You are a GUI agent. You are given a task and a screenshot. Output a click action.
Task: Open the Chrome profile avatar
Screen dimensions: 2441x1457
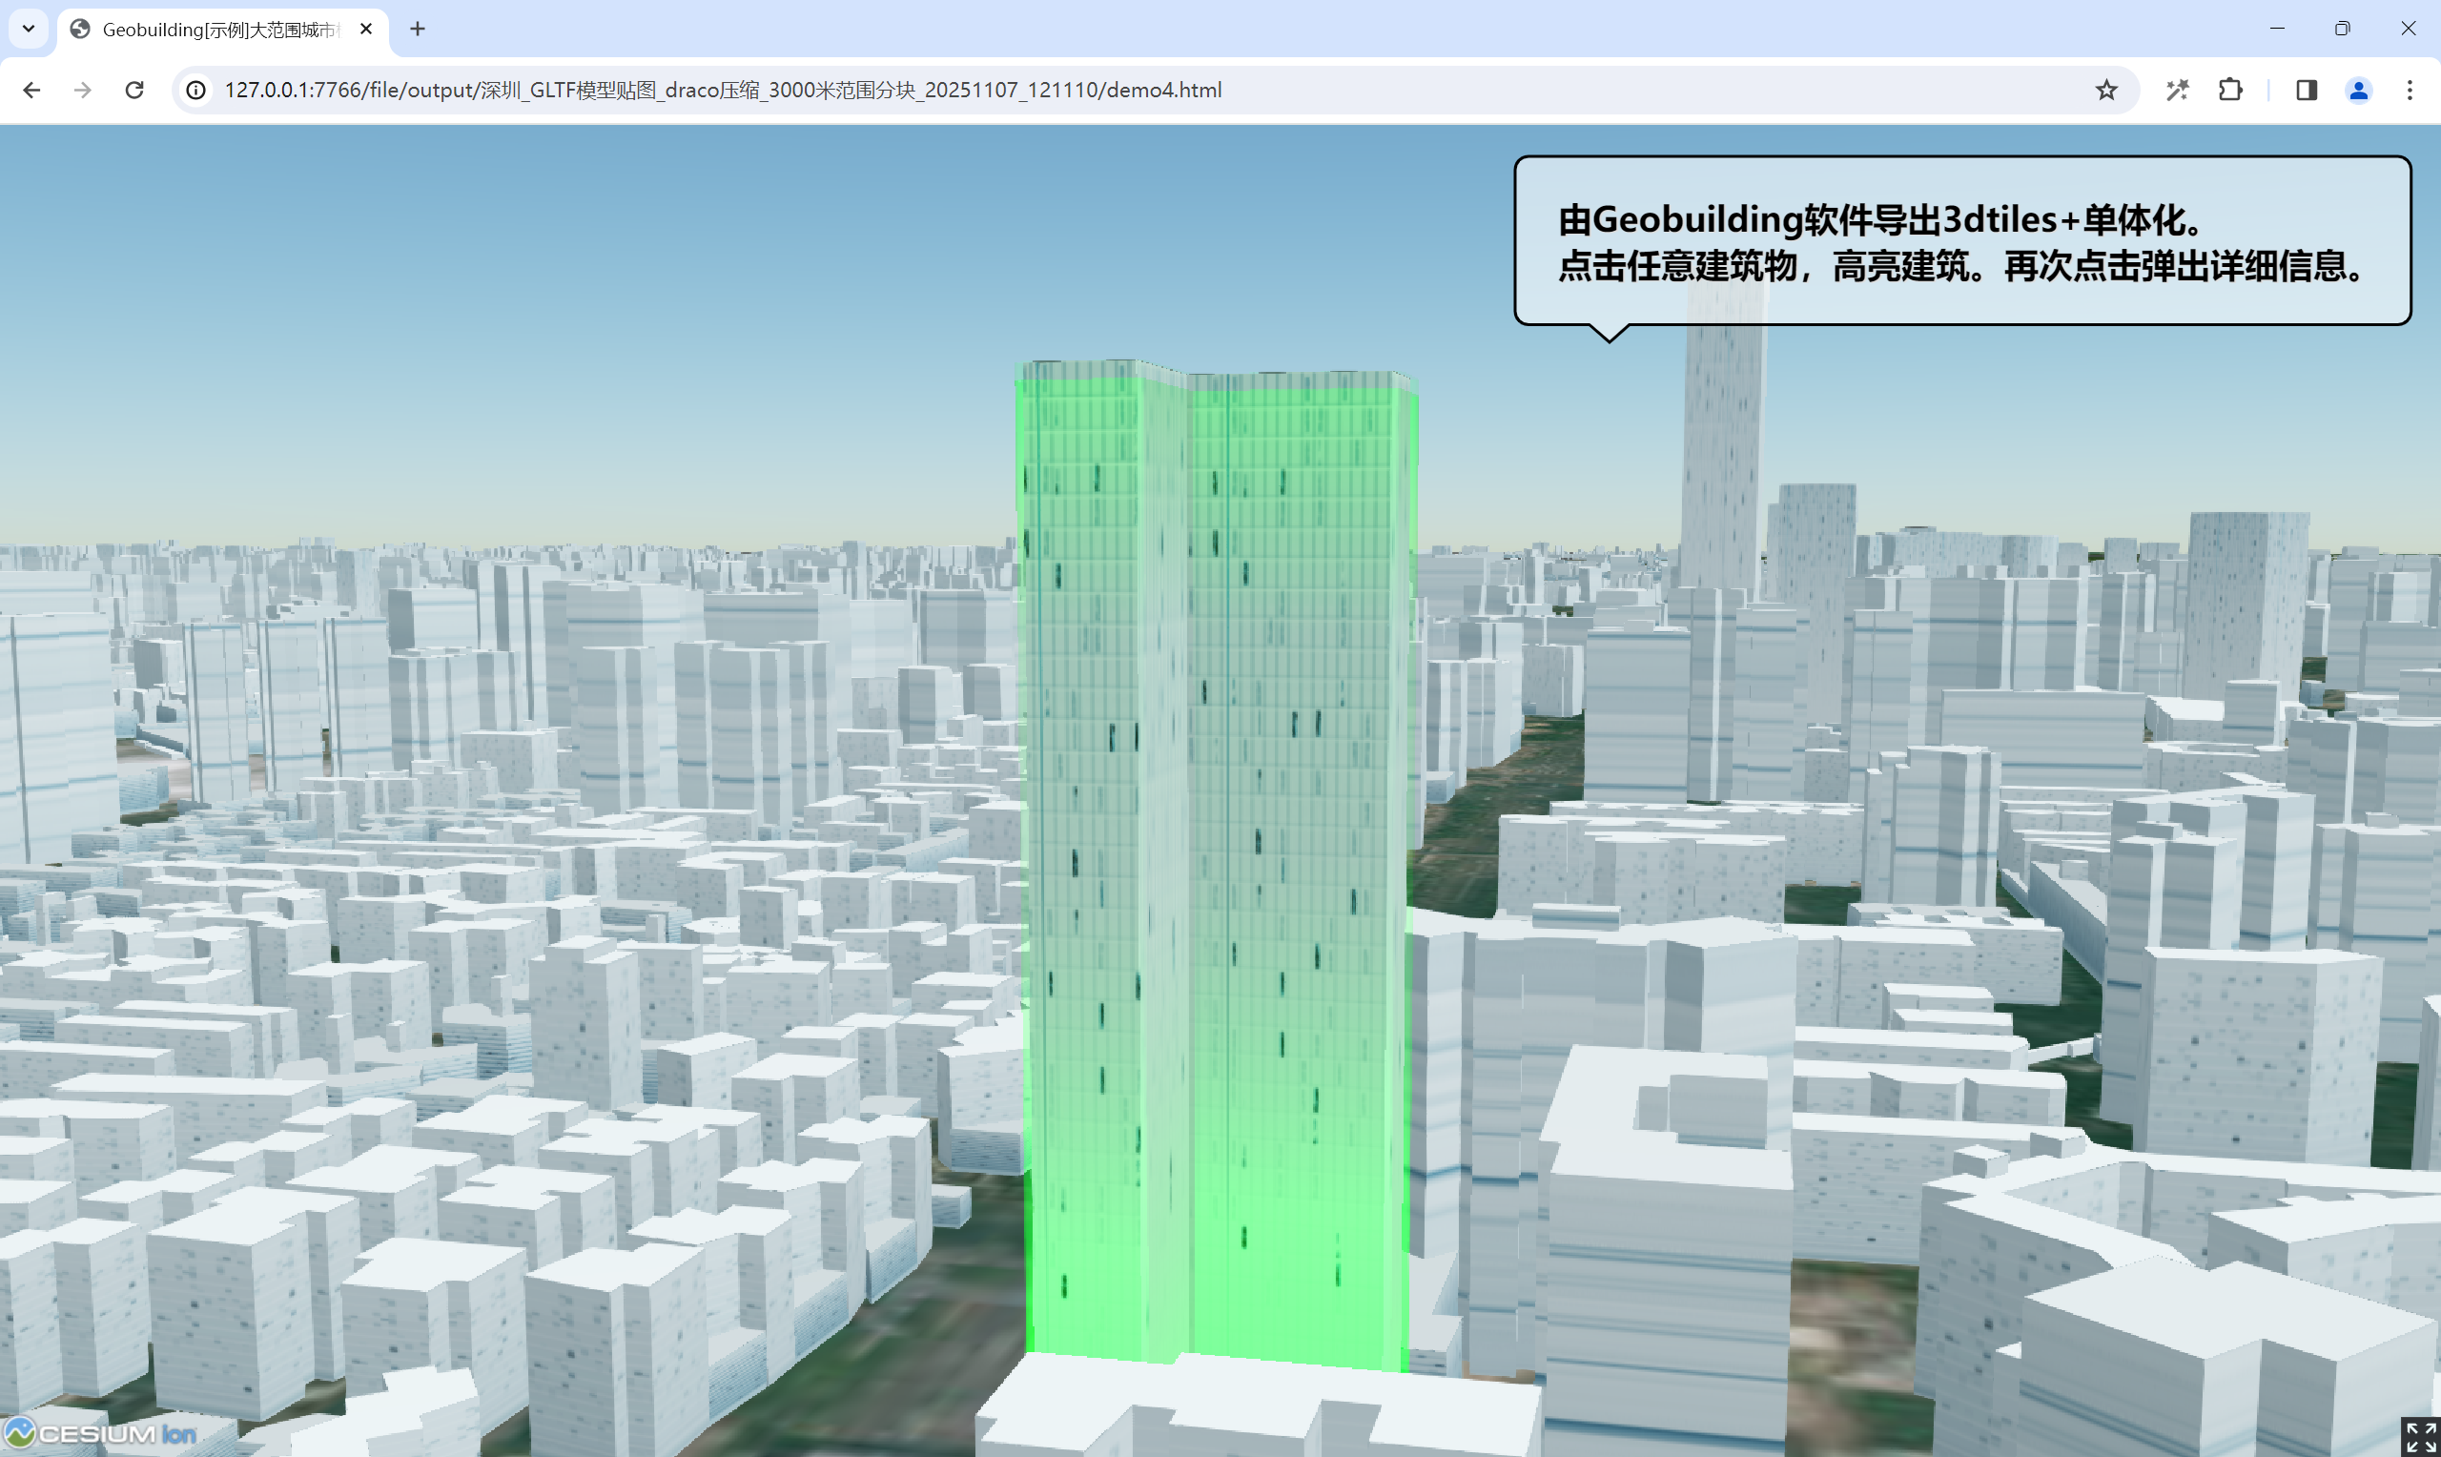point(2358,91)
